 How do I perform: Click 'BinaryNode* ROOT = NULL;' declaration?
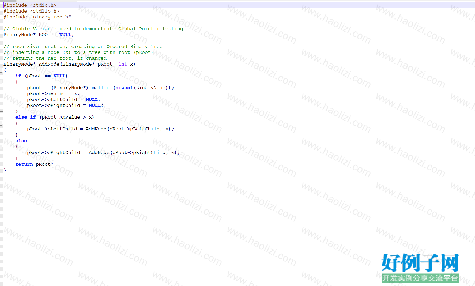point(39,35)
